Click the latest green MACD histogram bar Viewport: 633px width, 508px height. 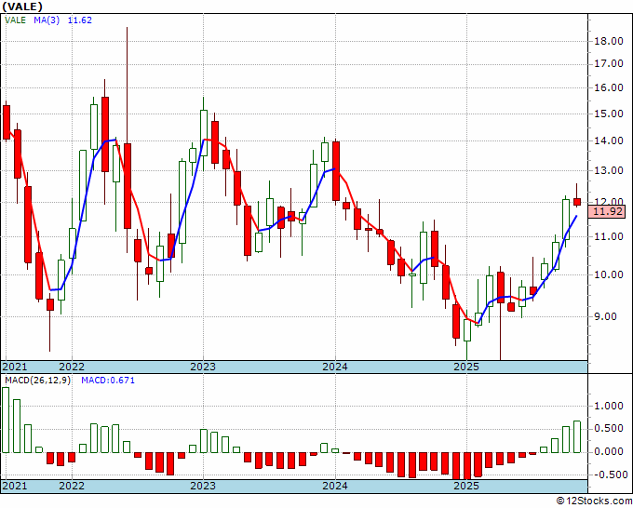click(x=577, y=436)
